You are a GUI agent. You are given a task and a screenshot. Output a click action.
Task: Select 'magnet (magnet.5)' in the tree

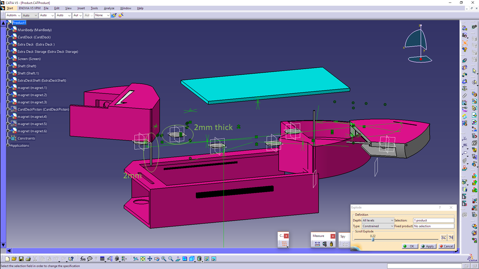[32, 124]
